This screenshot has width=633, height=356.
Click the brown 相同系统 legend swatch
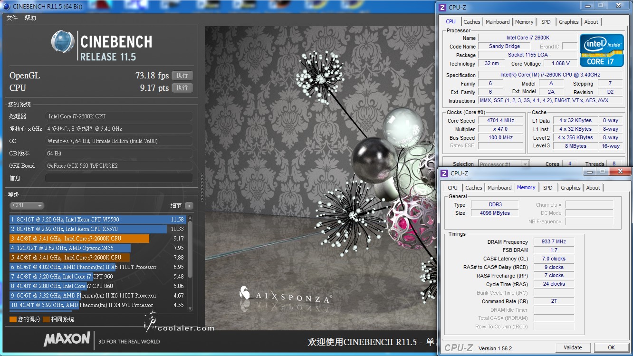pos(46,319)
